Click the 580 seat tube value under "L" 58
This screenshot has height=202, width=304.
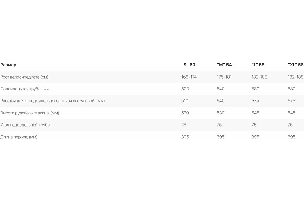click(255, 89)
